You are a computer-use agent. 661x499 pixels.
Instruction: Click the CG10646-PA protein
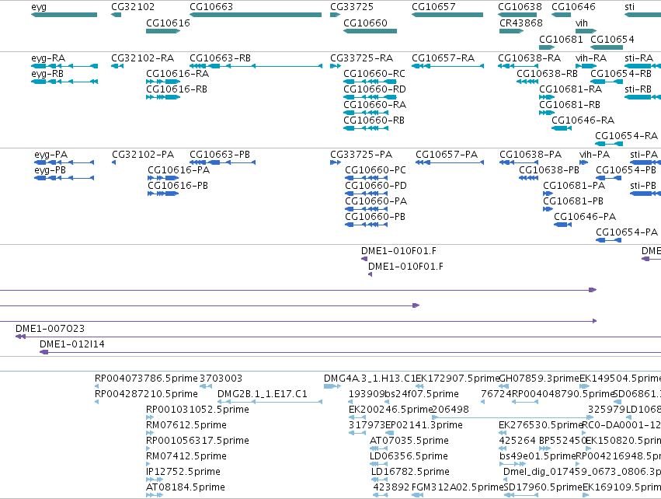click(563, 225)
